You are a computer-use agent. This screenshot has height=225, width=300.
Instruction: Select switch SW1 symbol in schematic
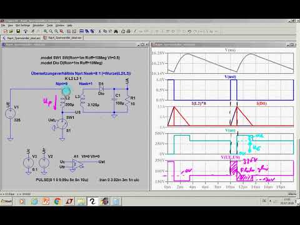point(62,124)
